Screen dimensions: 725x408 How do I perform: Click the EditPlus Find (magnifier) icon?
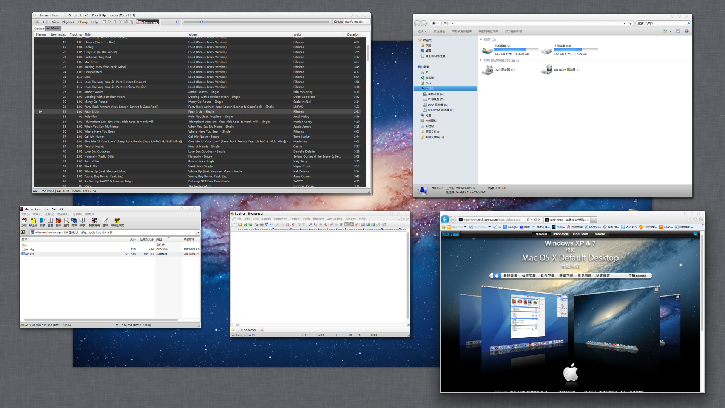(x=310, y=224)
